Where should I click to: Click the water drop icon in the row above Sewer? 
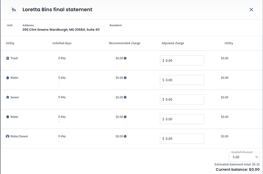(7, 78)
